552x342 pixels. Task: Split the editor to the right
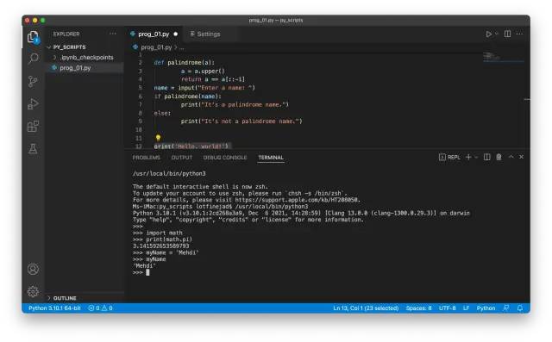pyautogui.click(x=507, y=34)
